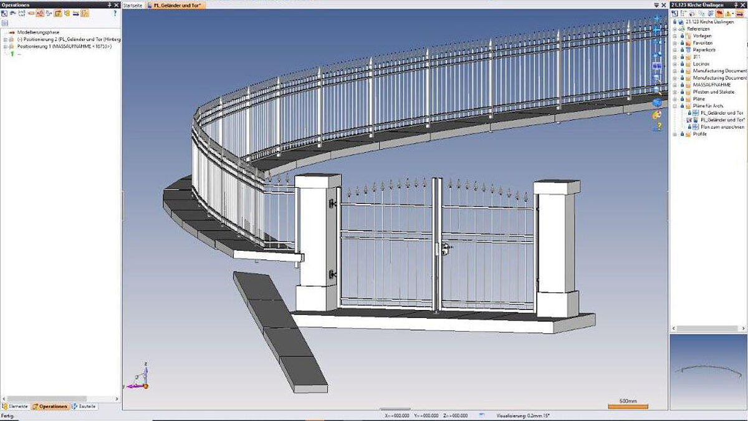Click the yellow warning triangle icon in project panel
This screenshot has height=421, width=748.
pyautogui.click(x=728, y=13)
